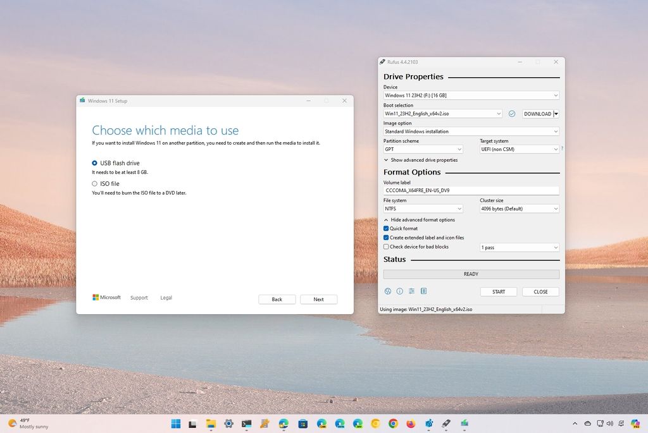Screen dimensions: 648x433
Task: Click the Volume label input field
Action: pyautogui.click(x=471, y=190)
